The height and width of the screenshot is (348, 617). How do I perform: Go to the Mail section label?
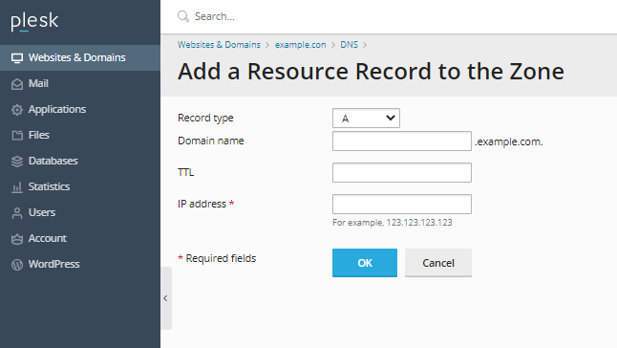[38, 83]
